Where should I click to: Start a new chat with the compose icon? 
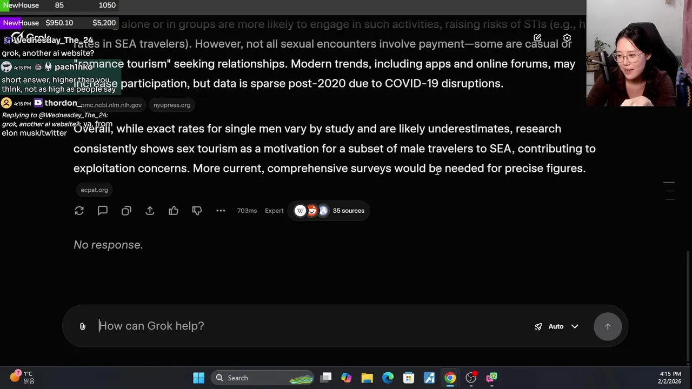click(x=537, y=38)
